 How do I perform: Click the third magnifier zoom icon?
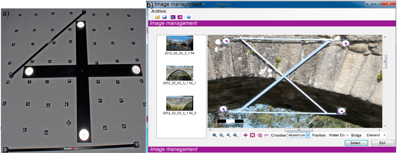tap(228, 135)
